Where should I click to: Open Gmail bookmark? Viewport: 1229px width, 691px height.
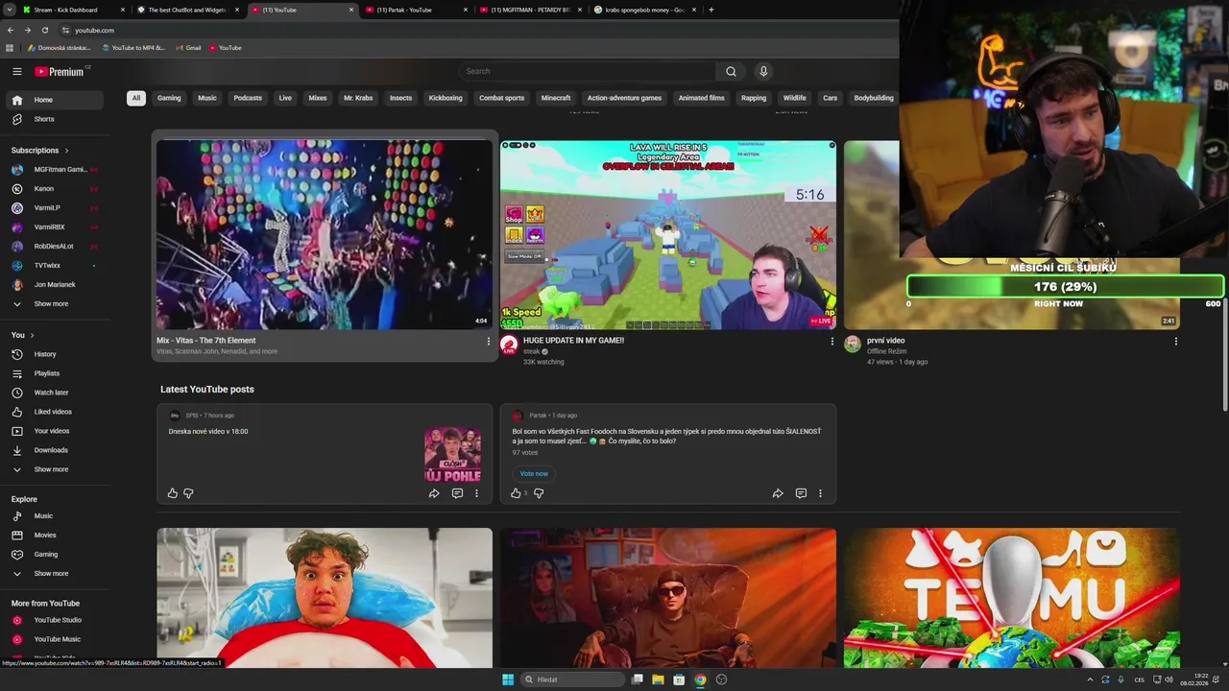[188, 48]
